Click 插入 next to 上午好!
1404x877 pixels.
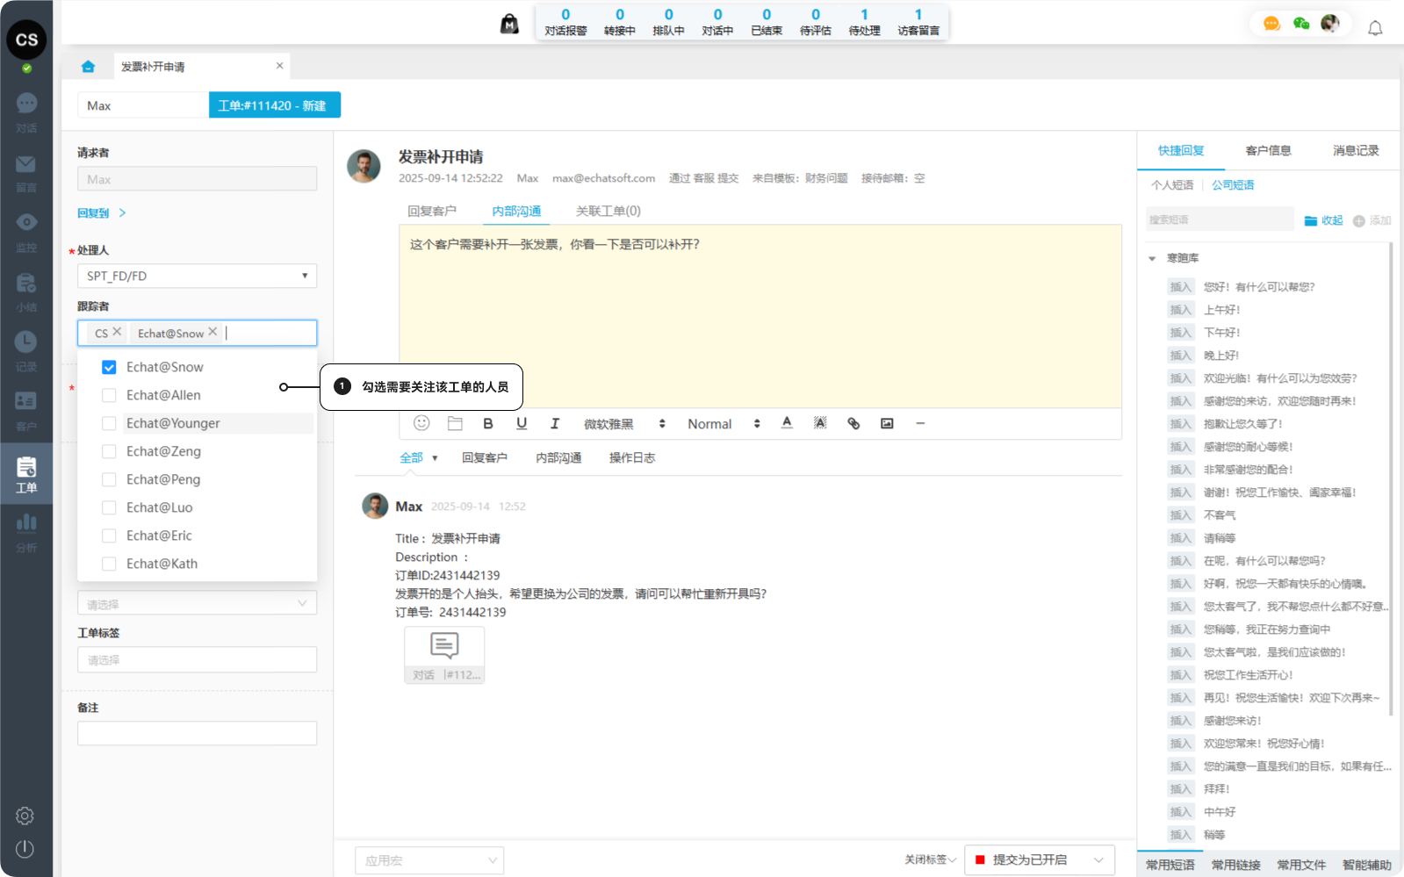(x=1180, y=310)
